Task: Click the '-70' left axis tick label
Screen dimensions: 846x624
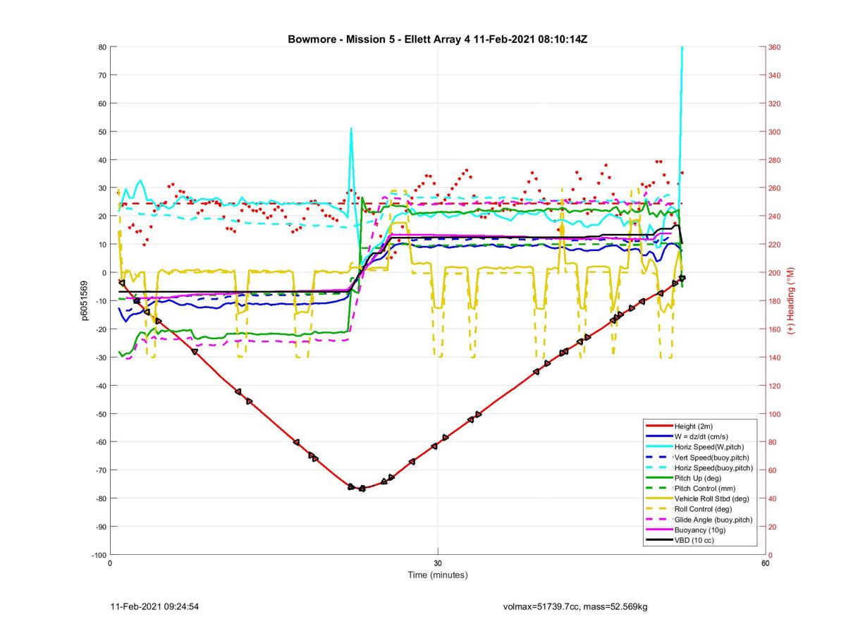Action: pos(100,470)
